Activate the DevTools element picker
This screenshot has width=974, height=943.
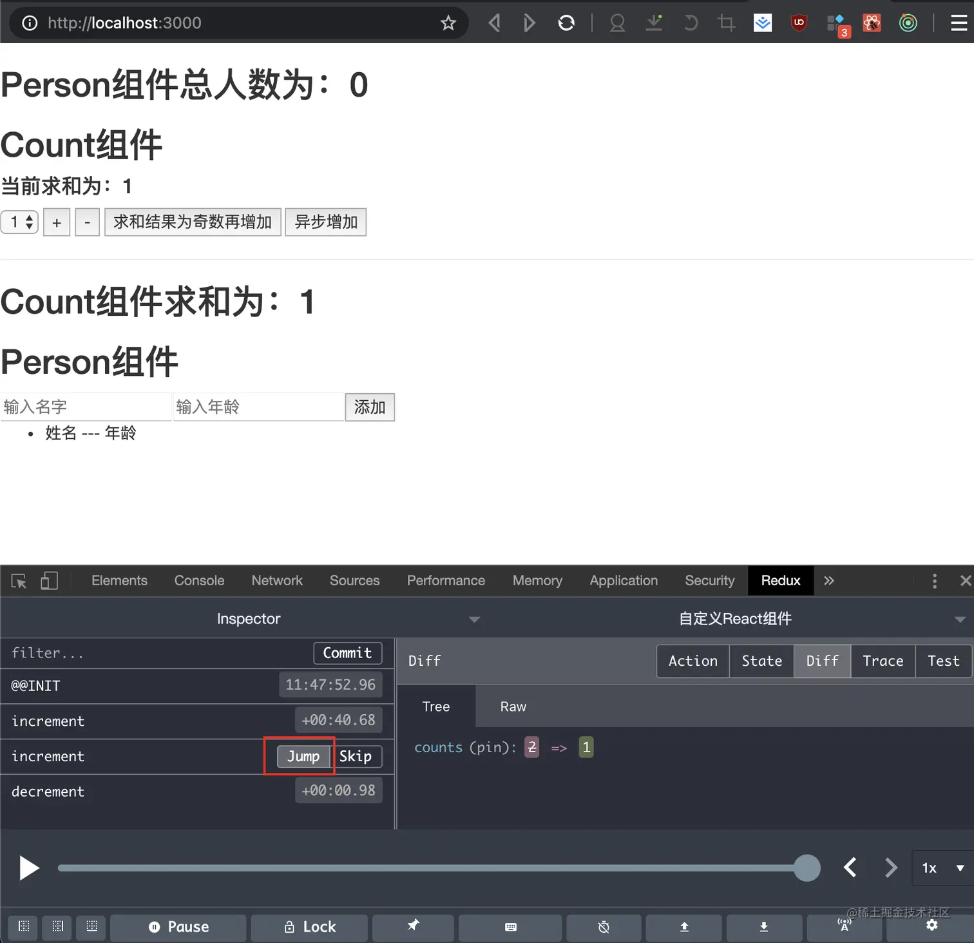(x=19, y=581)
